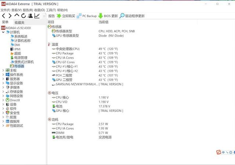
Task: Click the 当前值 column header
Action: pos(104,22)
